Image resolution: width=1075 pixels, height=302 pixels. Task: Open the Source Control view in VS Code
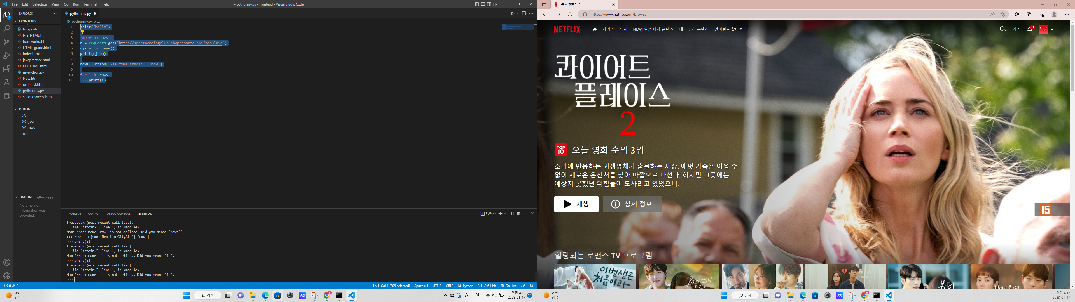[7, 42]
